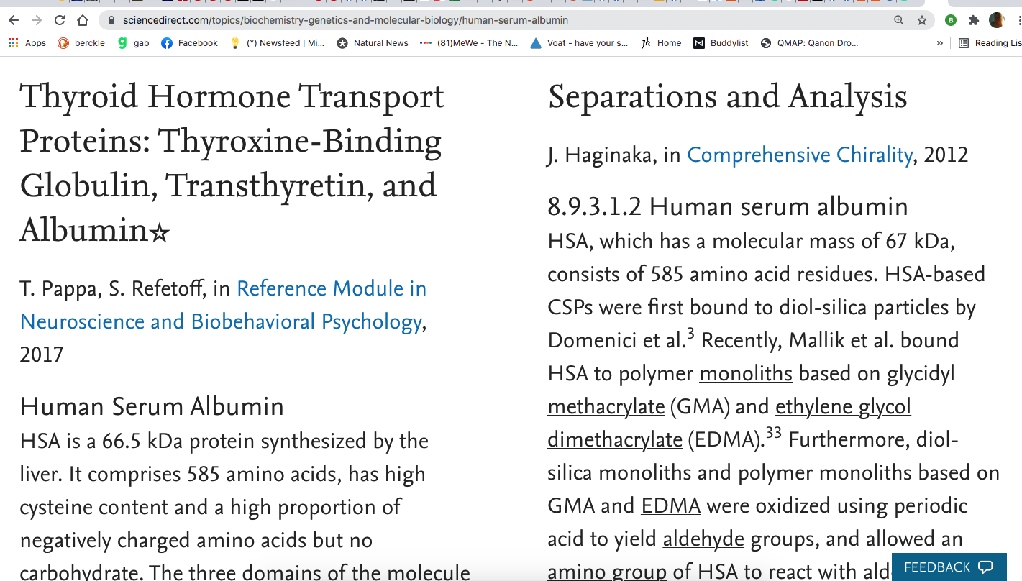Click the authors T. Pappa, S. Refetoff
Image resolution: width=1022 pixels, height=581 pixels.
point(114,288)
